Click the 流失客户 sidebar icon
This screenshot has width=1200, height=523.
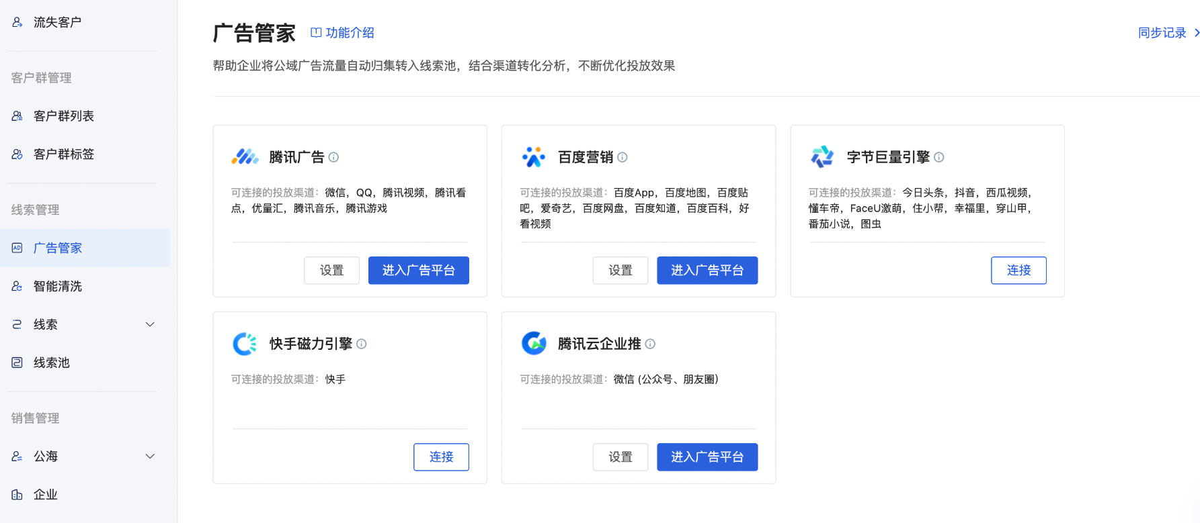click(x=17, y=22)
